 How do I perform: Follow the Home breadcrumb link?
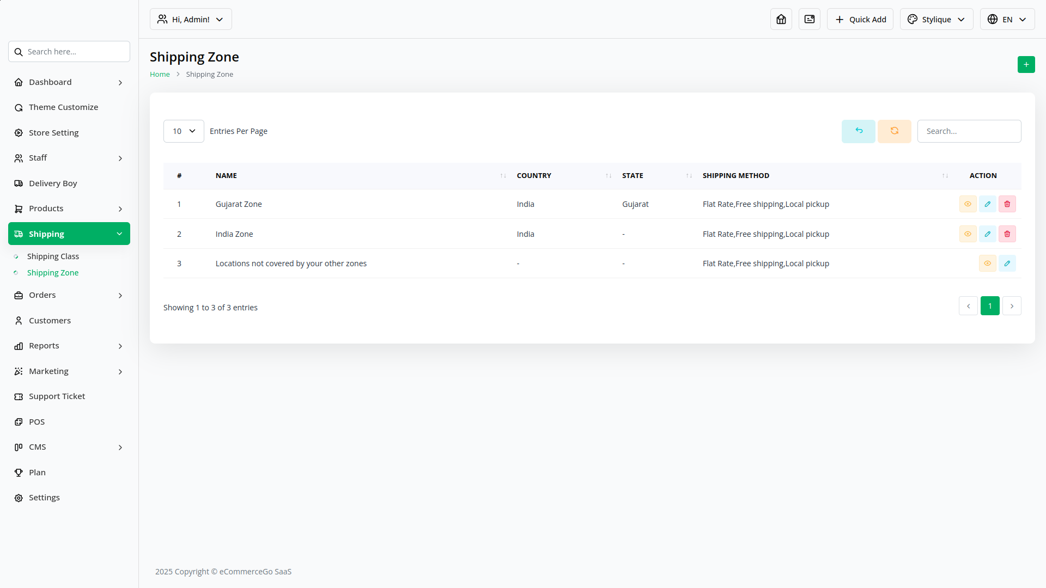pos(160,75)
